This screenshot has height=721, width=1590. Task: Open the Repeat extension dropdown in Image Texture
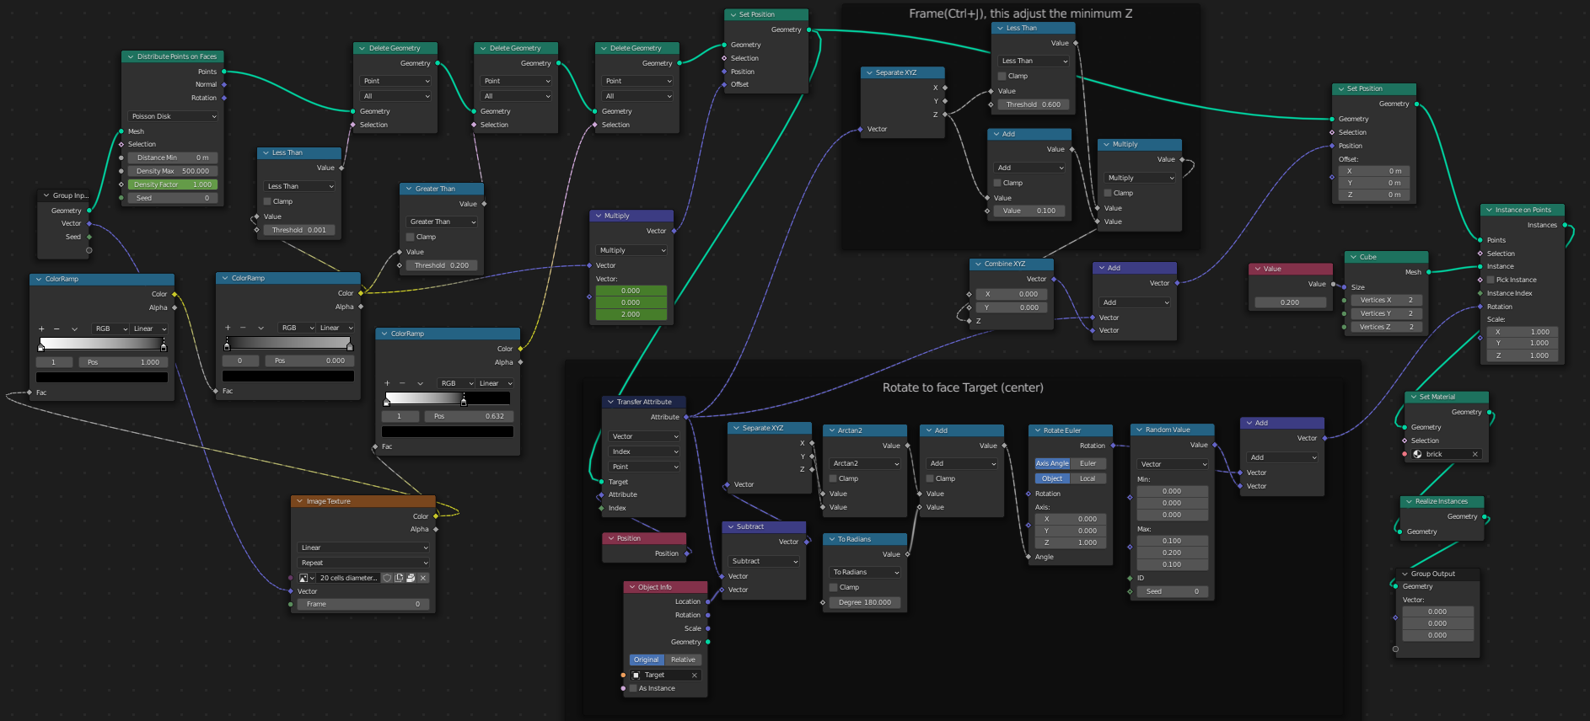[363, 563]
